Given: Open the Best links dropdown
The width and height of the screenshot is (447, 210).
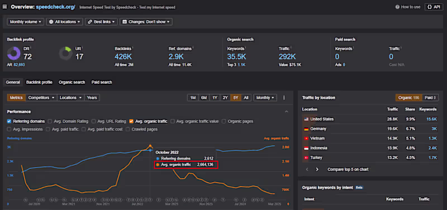Looking at the screenshot, I should pos(101,22).
